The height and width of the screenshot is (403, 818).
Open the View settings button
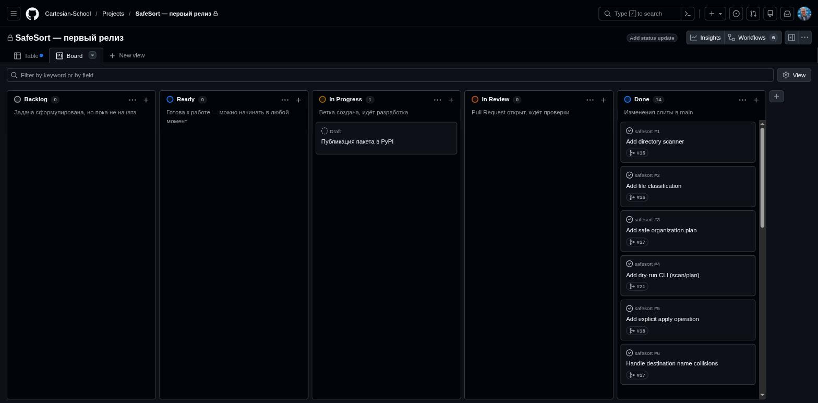(794, 75)
